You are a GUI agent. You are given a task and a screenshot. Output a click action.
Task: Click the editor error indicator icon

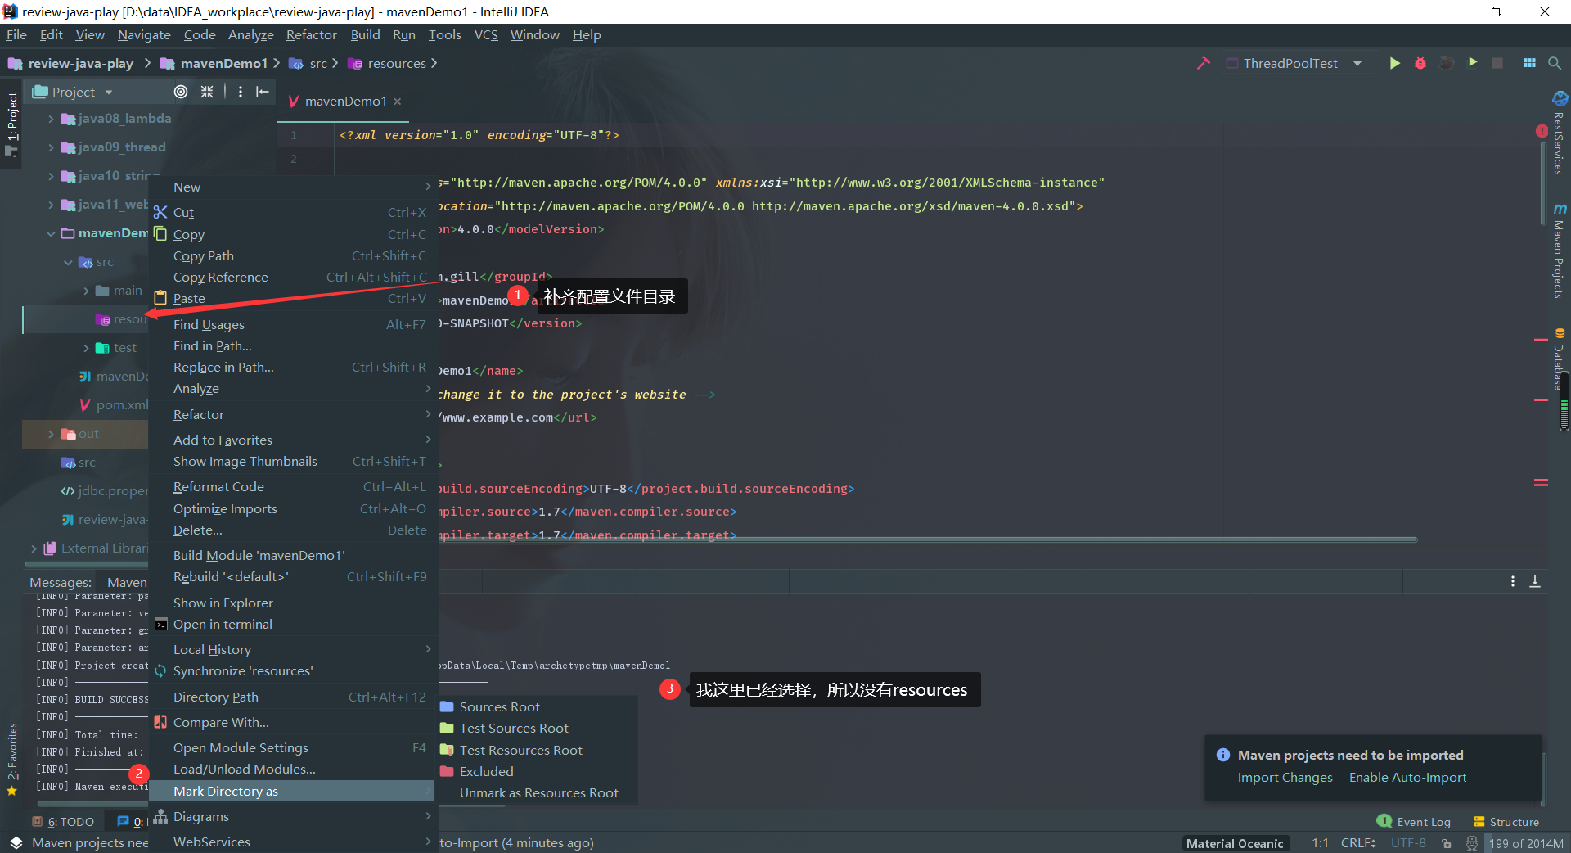point(1542,131)
